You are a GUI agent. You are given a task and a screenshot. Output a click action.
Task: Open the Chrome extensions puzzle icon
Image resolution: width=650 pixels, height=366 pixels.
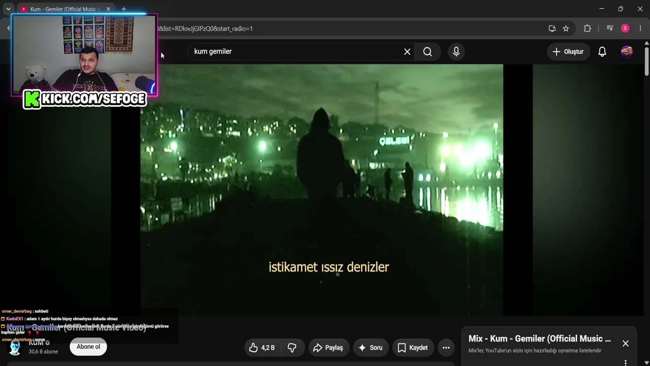point(588,28)
